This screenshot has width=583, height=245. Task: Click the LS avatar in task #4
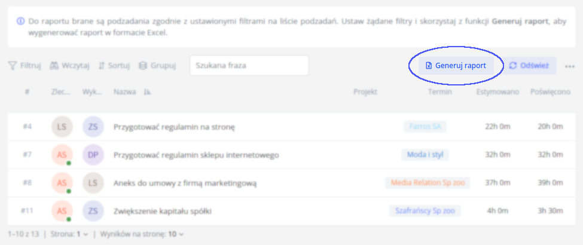(x=62, y=127)
